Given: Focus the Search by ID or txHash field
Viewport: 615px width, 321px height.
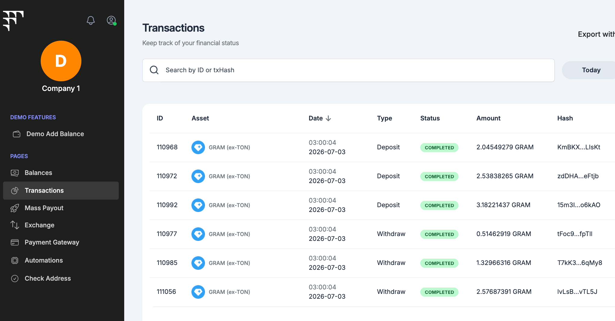Looking at the screenshot, I should pyautogui.click(x=348, y=70).
